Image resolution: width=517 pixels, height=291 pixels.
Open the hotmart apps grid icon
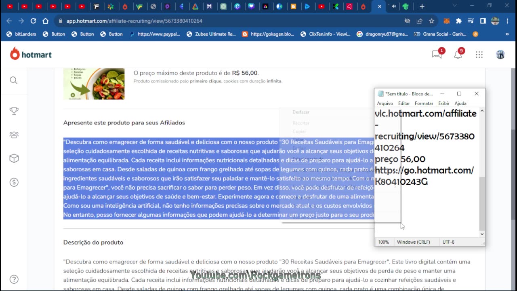pos(479,55)
